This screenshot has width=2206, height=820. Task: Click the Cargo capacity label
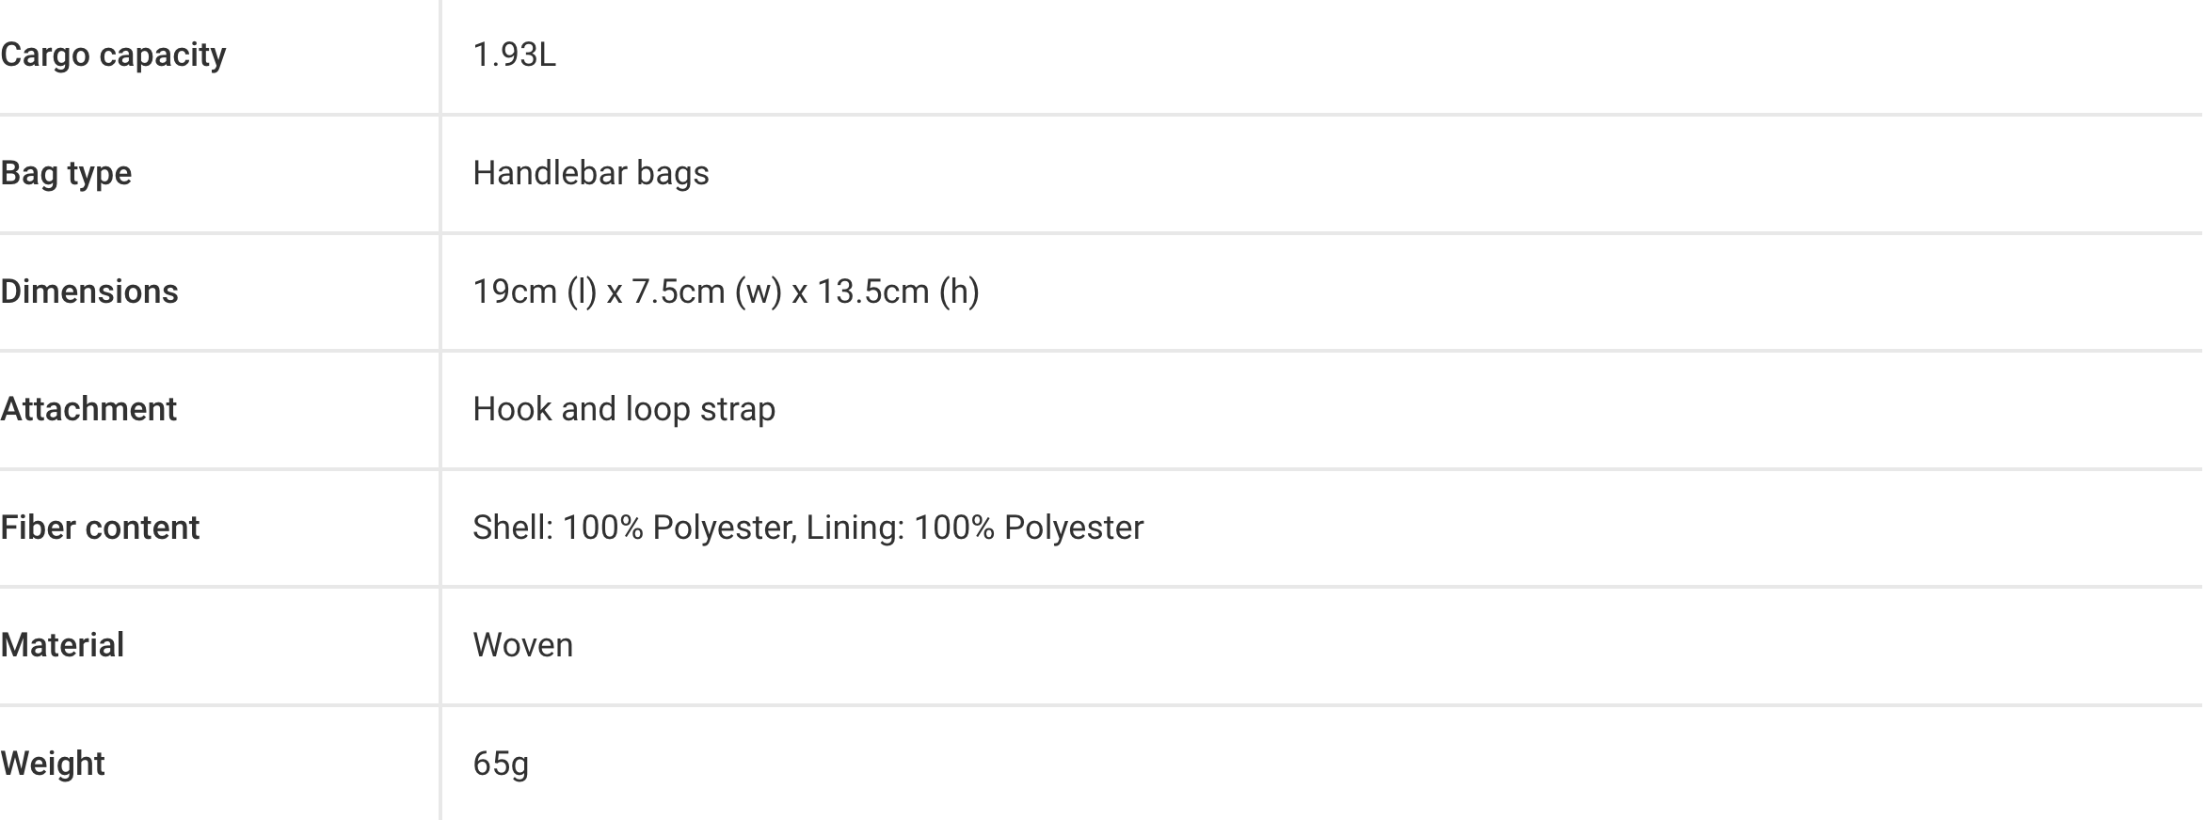point(113,55)
